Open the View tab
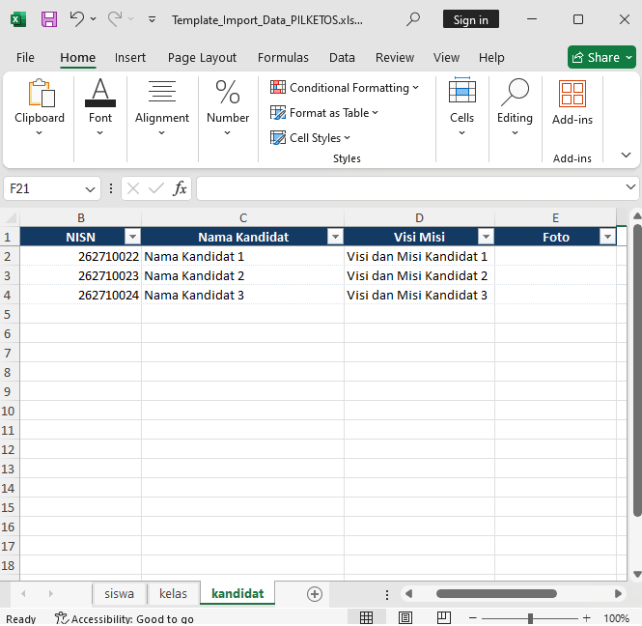Viewport: 642px width, 626px height. 446,57
